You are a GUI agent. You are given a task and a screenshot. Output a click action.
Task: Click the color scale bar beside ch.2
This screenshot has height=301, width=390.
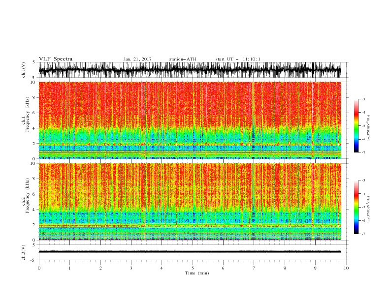[356, 207]
